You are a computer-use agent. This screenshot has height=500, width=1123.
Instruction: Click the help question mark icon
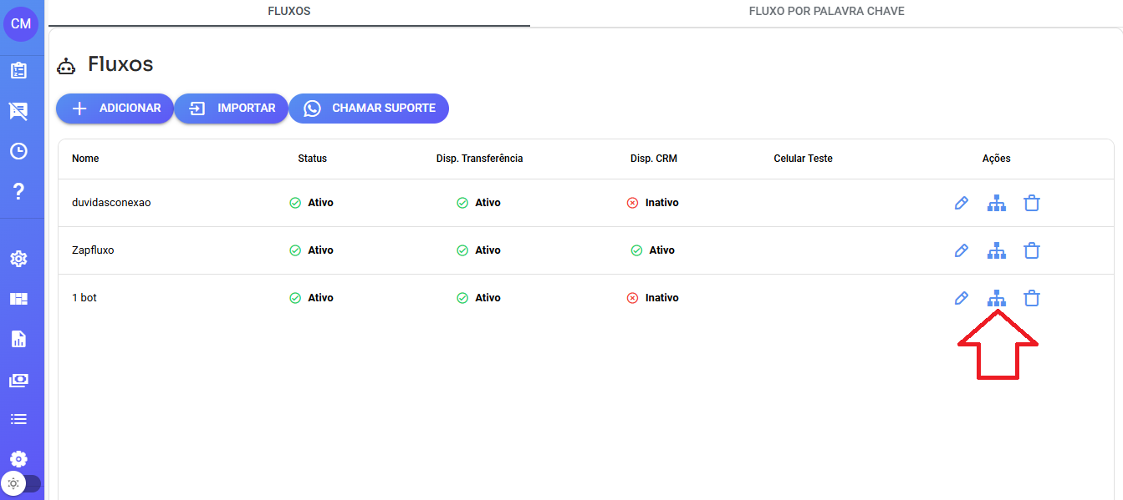tap(18, 191)
